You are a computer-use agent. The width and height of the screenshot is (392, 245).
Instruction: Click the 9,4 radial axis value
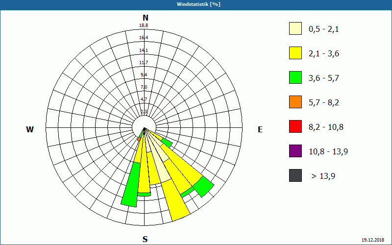pos(144,75)
